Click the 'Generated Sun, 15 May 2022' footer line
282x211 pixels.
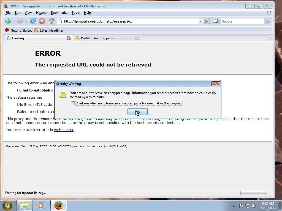tap(67, 146)
